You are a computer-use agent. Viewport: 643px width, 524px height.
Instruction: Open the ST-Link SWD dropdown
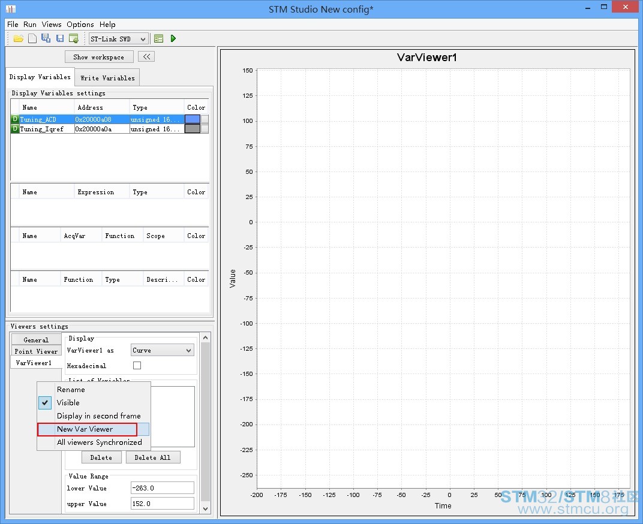[x=118, y=39]
